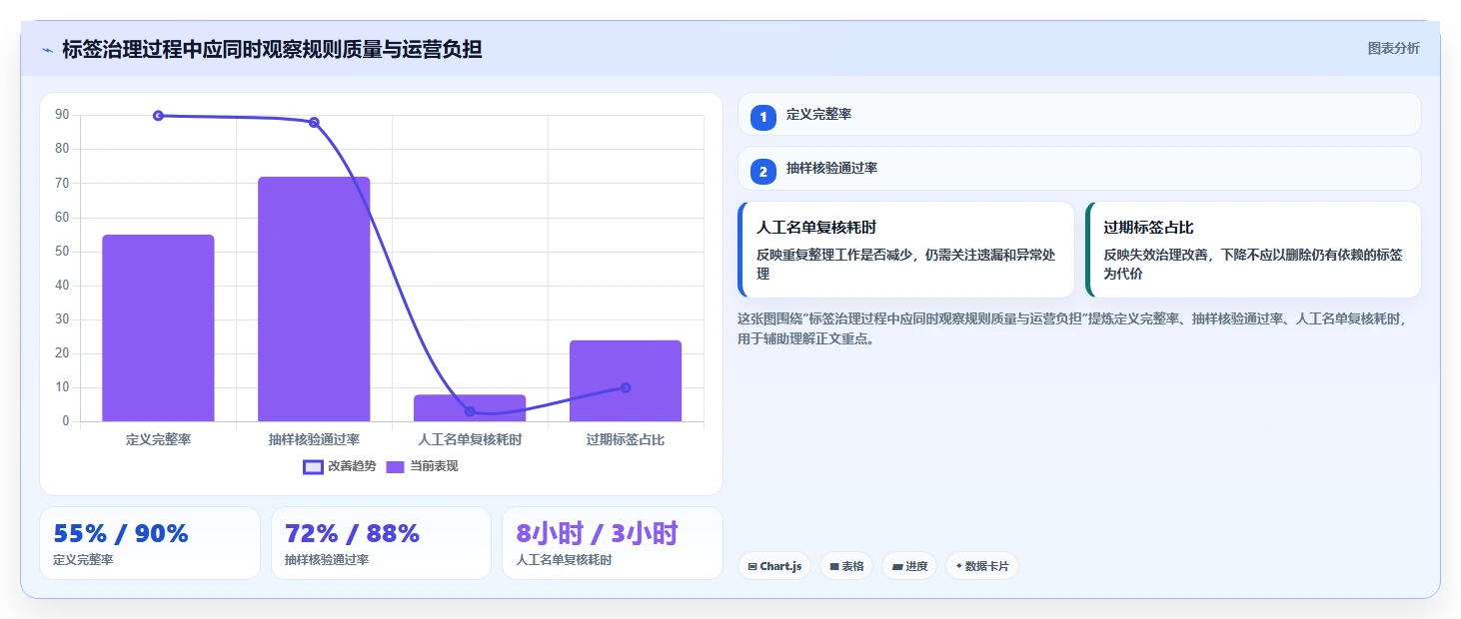
Task: Click the 改善趋势 legend color box
Action: [x=313, y=466]
